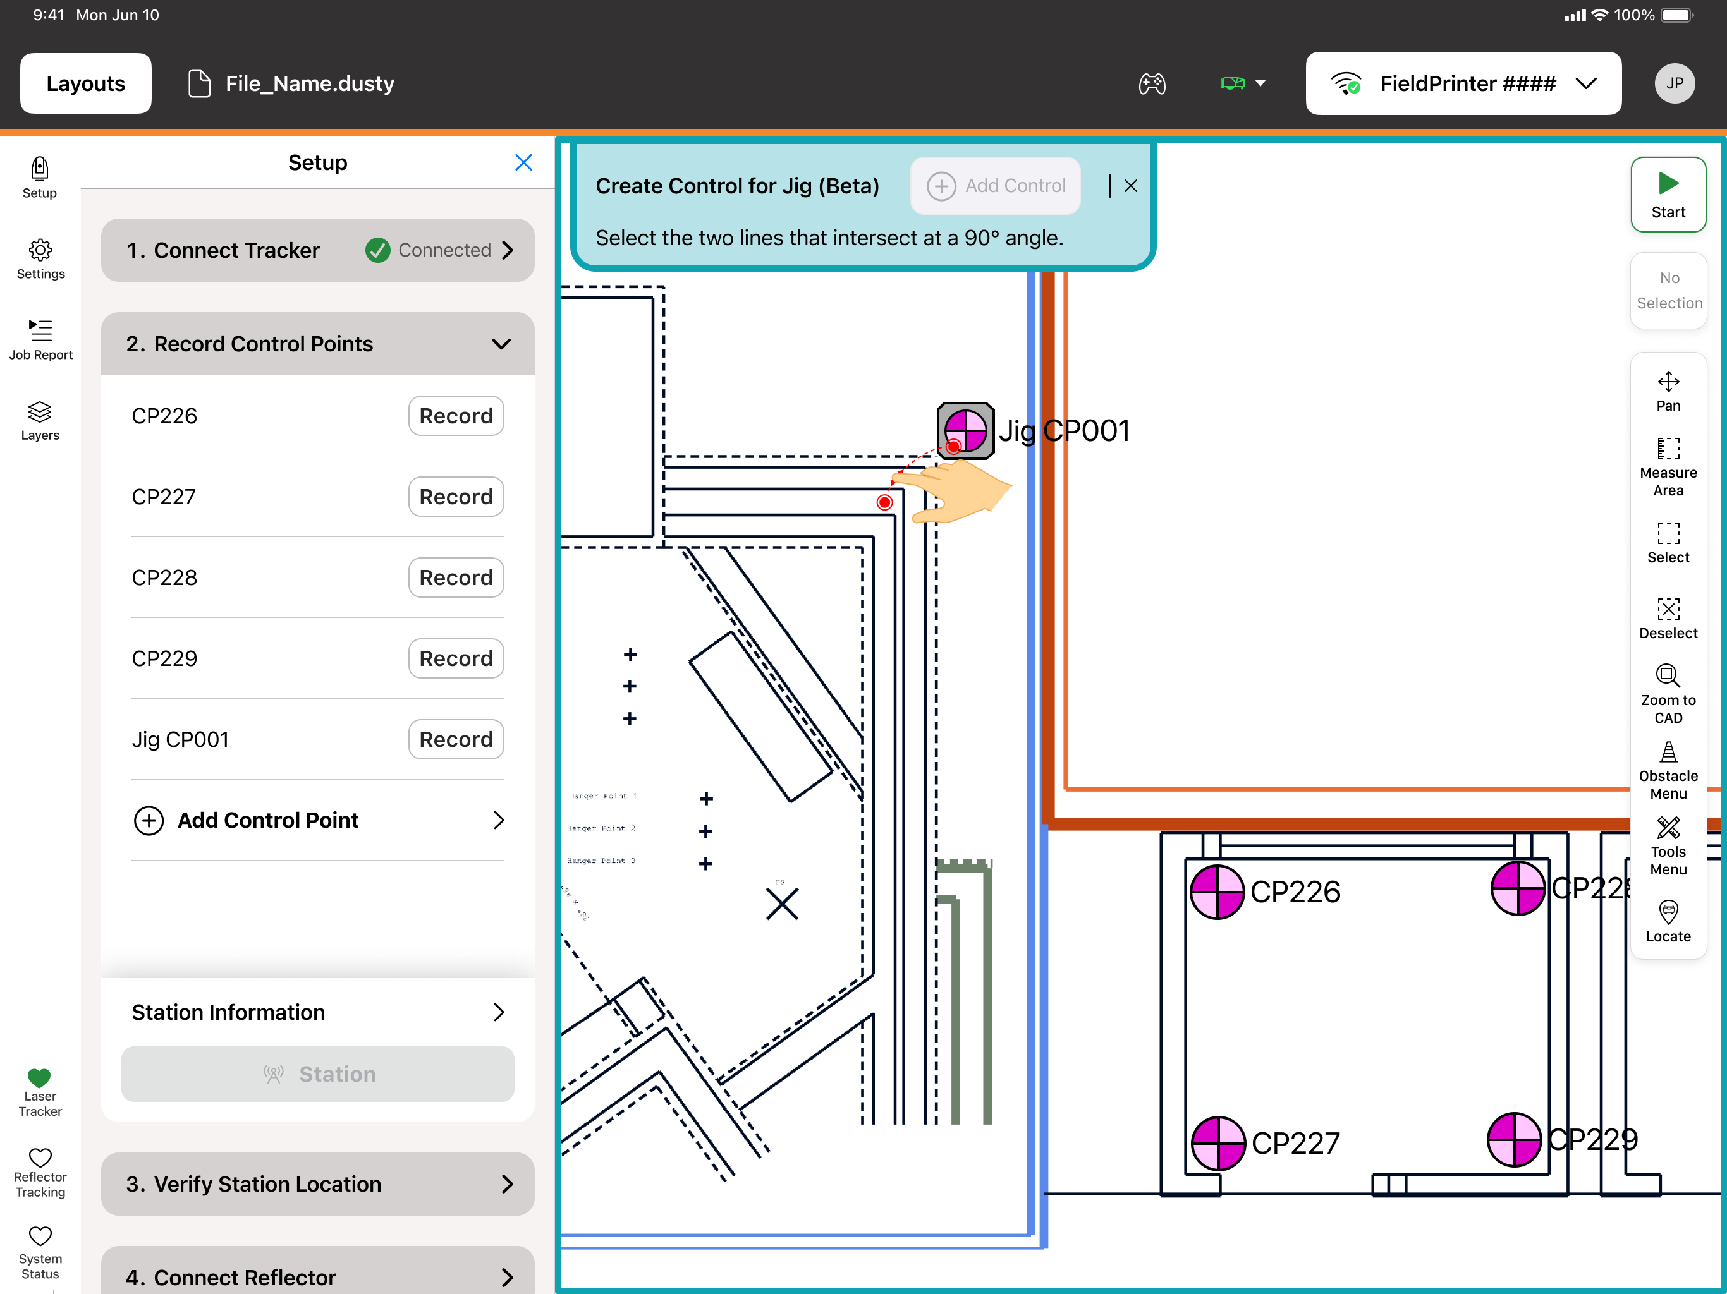Record control point CP228
Screen dimensions: 1727x1294
click(x=456, y=577)
